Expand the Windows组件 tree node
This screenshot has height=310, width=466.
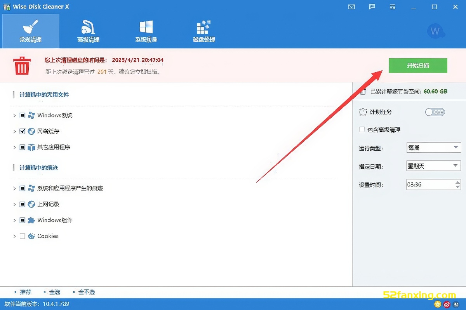pyautogui.click(x=14, y=220)
